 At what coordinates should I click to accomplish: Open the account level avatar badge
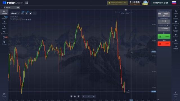pyautogui.click(x=145, y=3)
